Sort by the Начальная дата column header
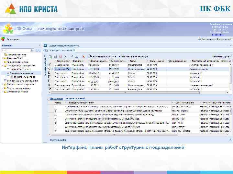 (99, 61)
